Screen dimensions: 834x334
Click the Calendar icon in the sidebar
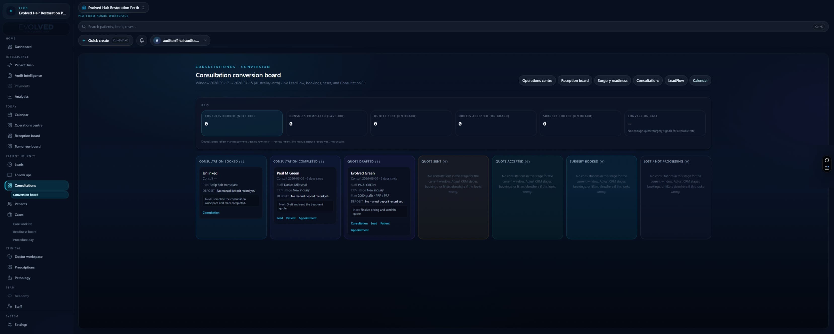[x=10, y=115]
